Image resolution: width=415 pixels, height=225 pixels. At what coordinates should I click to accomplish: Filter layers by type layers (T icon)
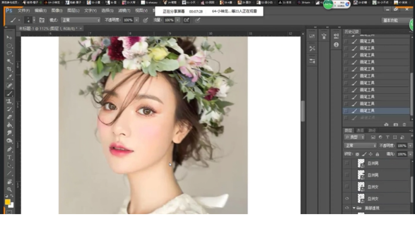coord(388,137)
